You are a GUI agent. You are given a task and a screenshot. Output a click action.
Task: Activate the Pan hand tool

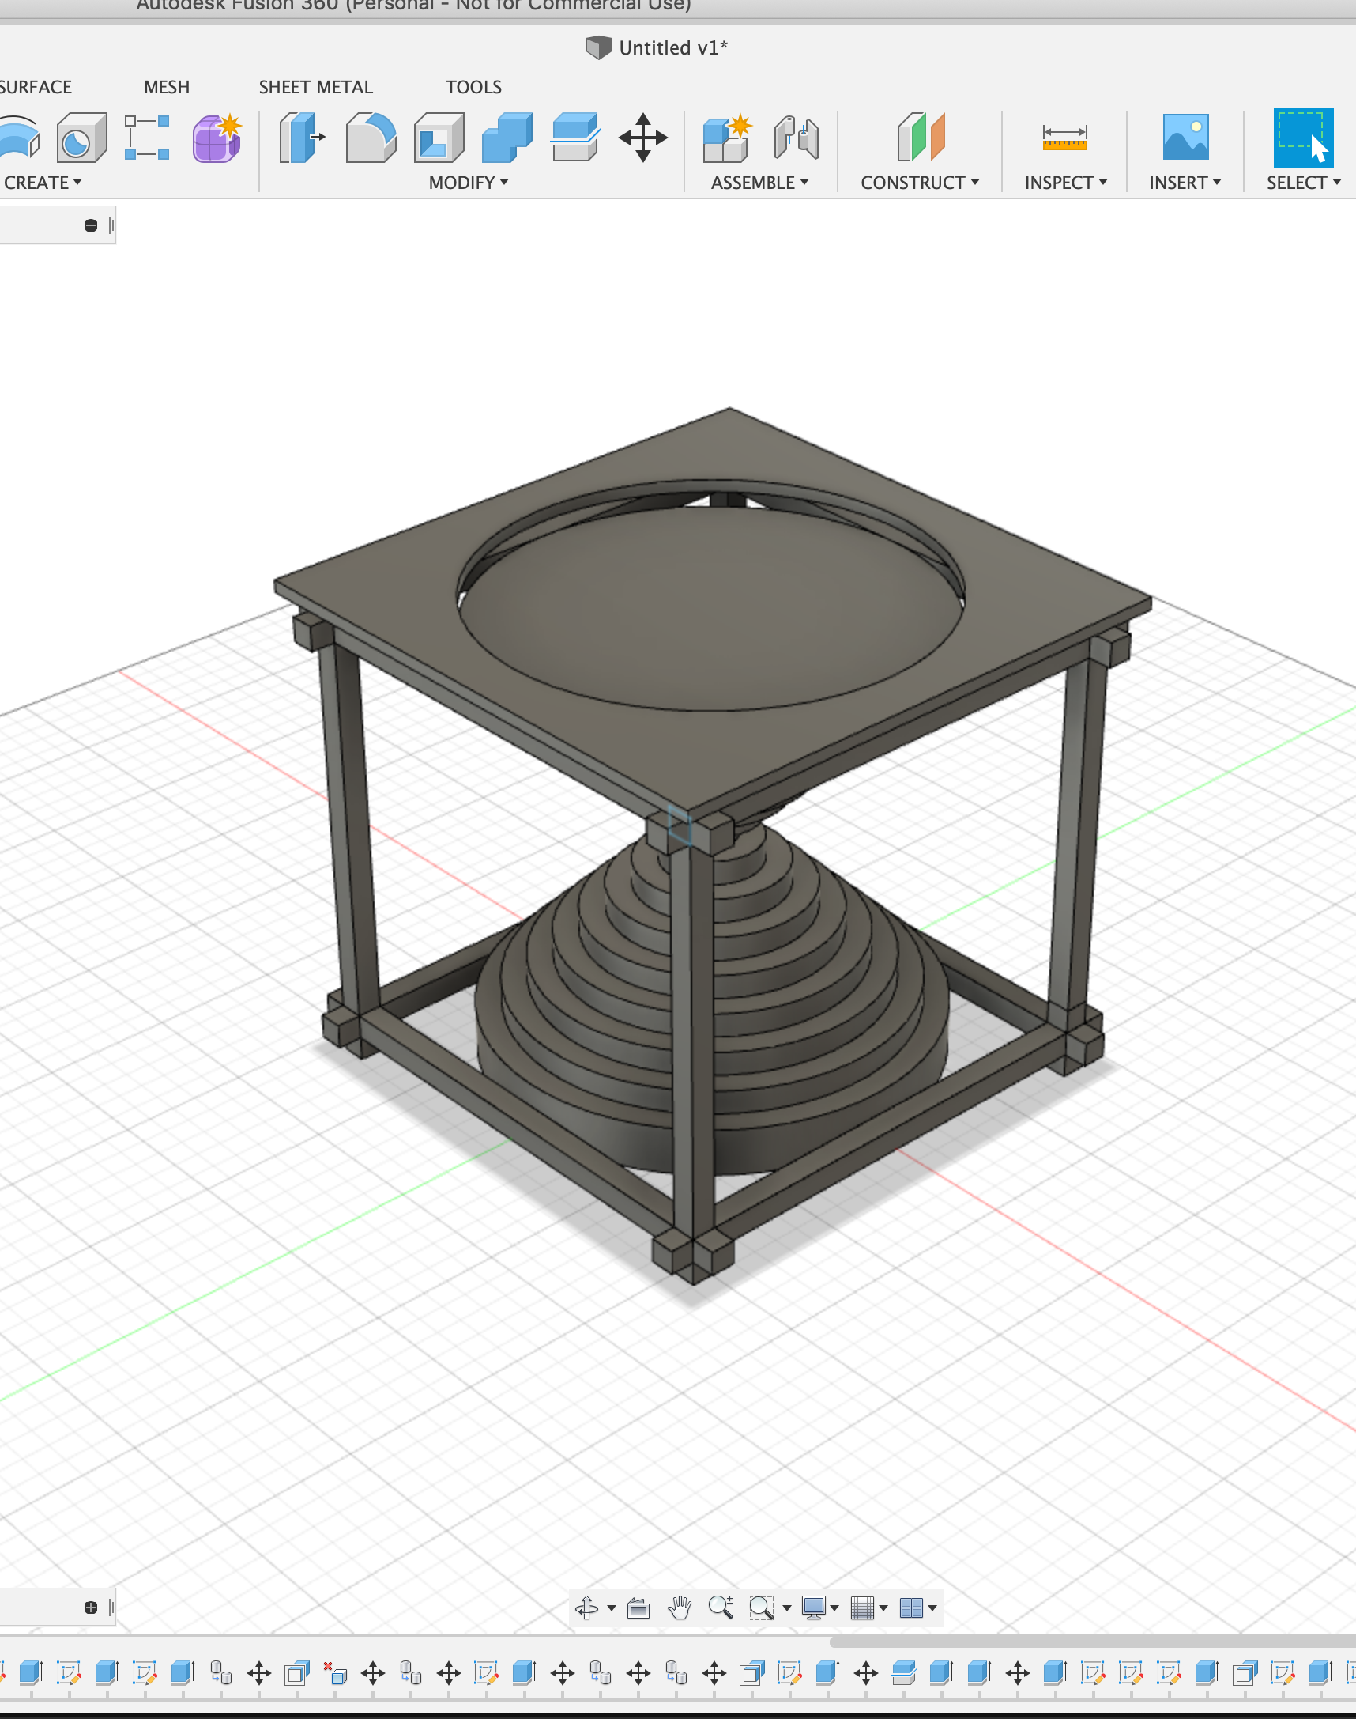point(679,1607)
